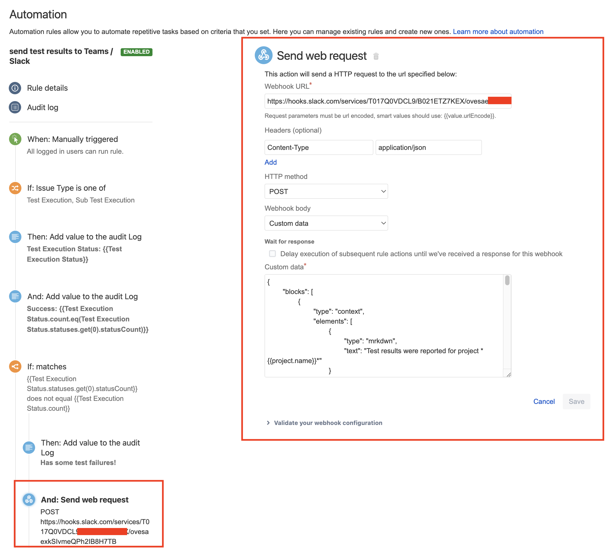Click the And: Send web request webhook icon
This screenshot has width=611, height=548.
(x=29, y=500)
